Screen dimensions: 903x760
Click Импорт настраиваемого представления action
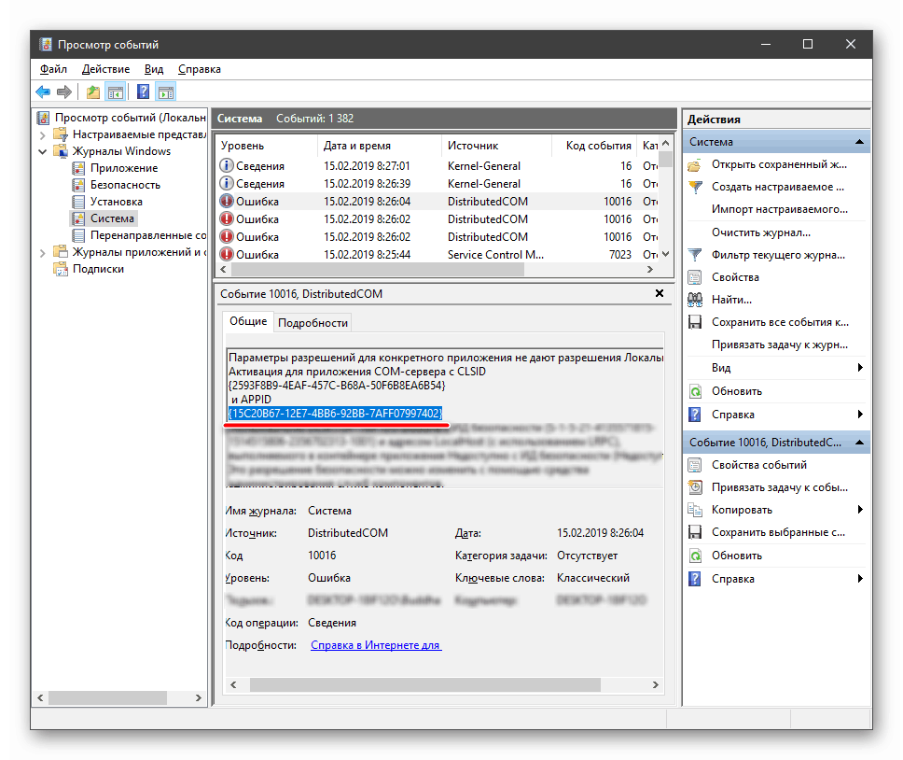point(779,209)
